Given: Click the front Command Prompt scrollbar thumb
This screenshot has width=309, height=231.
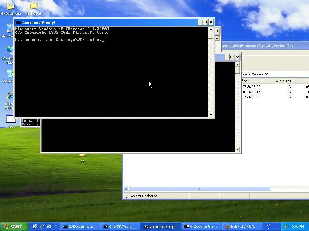Looking at the screenshot, I should 211,35.
